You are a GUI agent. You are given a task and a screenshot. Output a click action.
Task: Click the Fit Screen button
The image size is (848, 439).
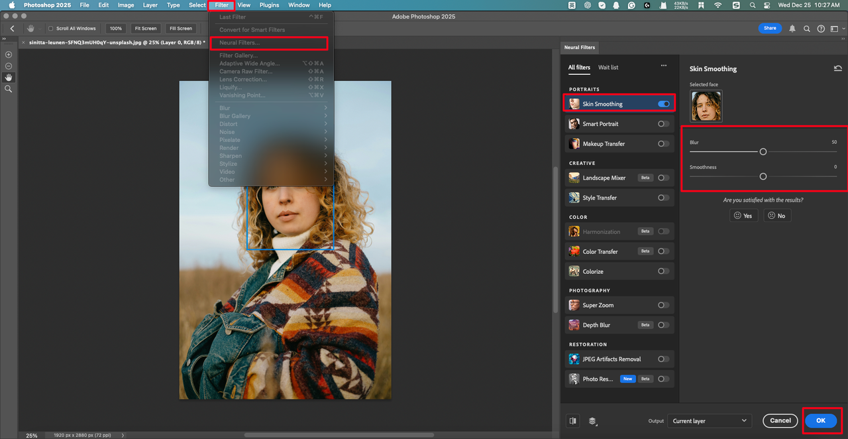coord(145,29)
